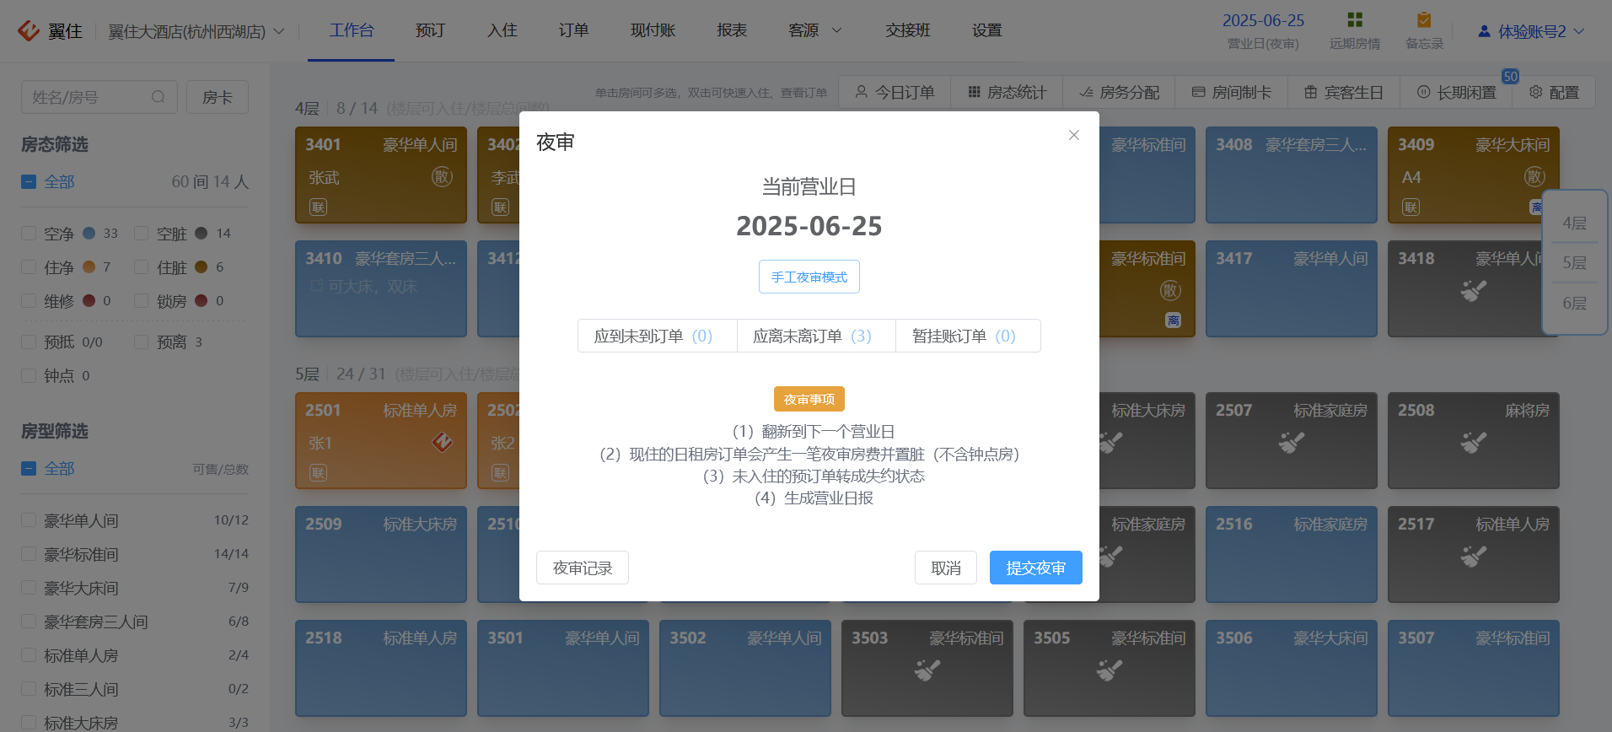Image resolution: width=1612 pixels, height=732 pixels.
Task: Open the 报表 menu
Action: pyautogui.click(x=732, y=30)
